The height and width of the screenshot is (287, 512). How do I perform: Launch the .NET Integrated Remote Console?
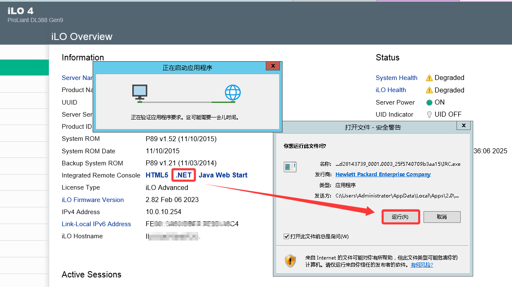184,175
